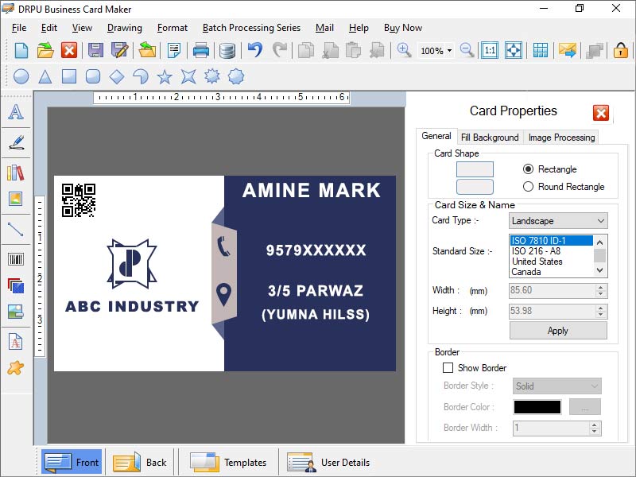Select the Text tool from the left sidebar
Screen dimensions: 636x477
pos(15,112)
